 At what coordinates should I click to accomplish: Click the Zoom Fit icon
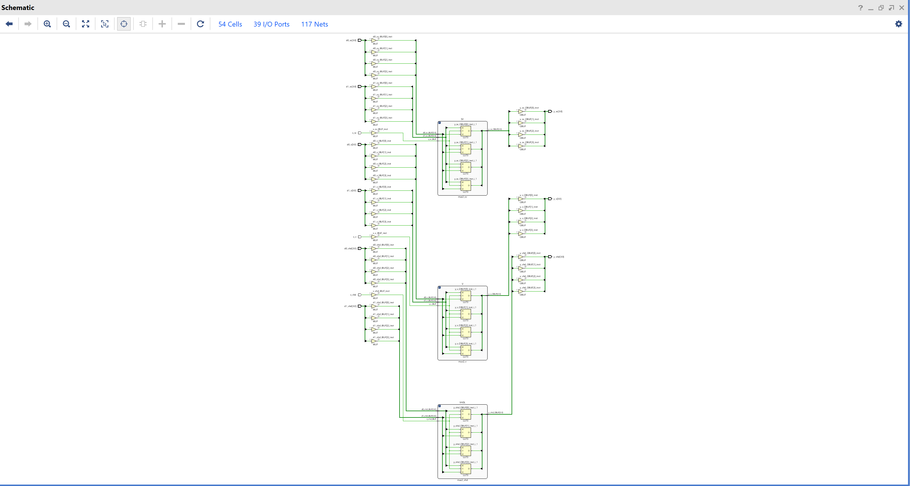pos(85,24)
